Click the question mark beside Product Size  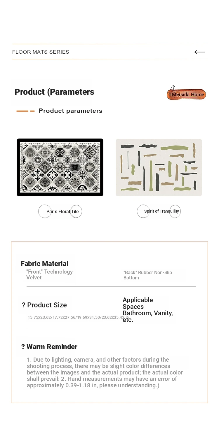pyautogui.click(x=24, y=305)
